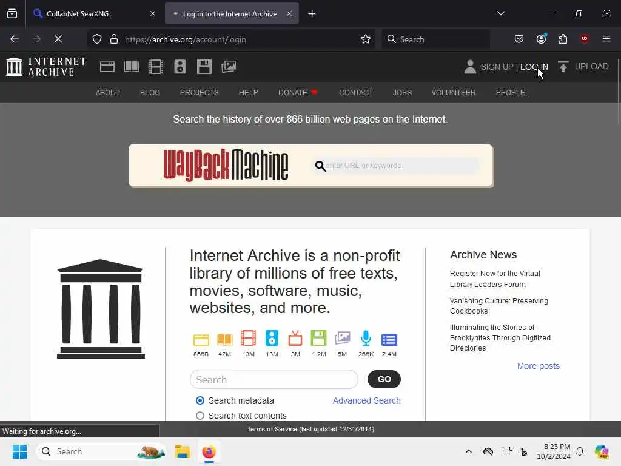Open the Firefox account icon
This screenshot has width=621, height=466.
pyautogui.click(x=541, y=39)
